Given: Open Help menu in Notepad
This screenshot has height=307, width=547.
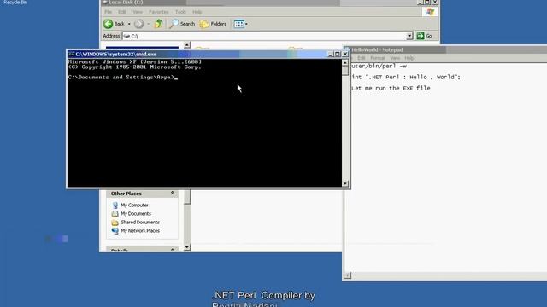Looking at the screenshot, I should 409,58.
